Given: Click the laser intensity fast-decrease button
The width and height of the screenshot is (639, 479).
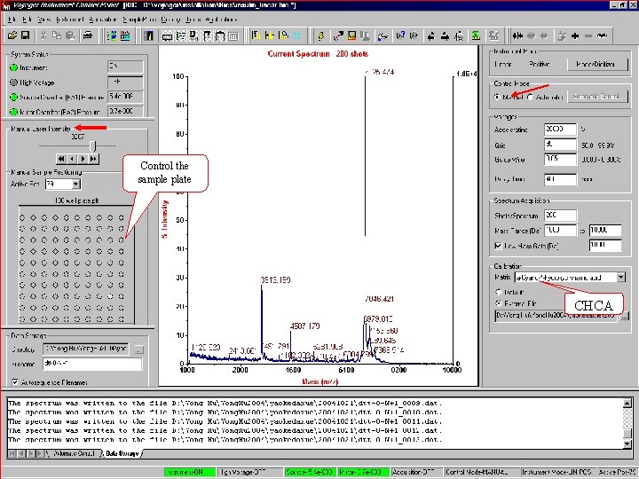Looking at the screenshot, I should coord(61,159).
